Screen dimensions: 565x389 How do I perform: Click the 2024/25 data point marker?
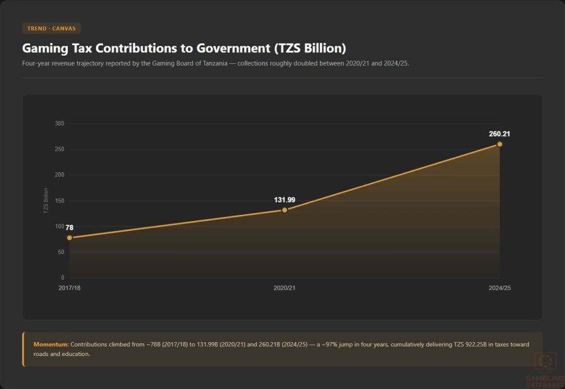point(499,144)
